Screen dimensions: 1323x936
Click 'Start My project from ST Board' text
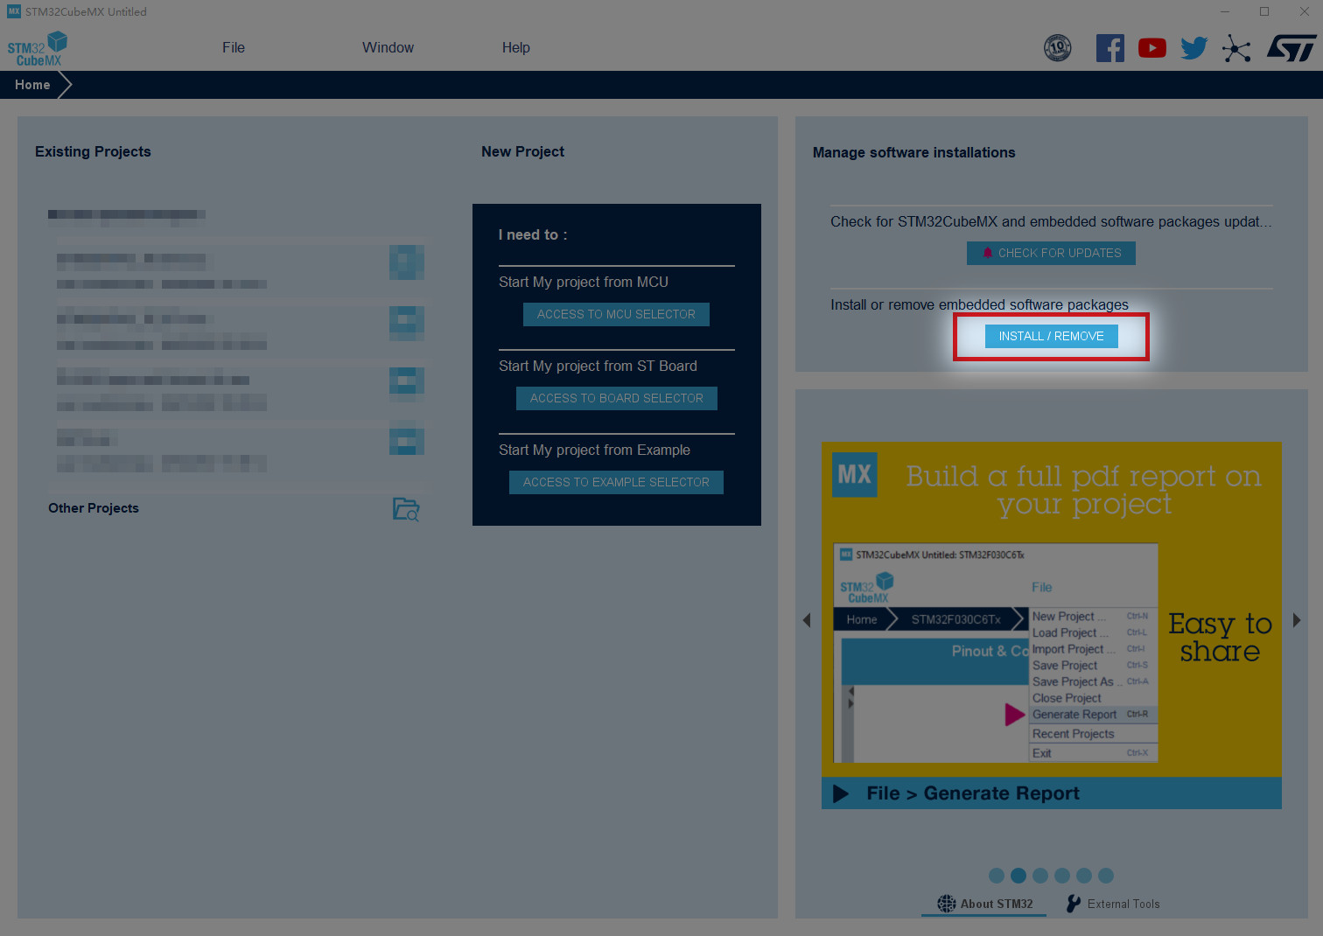click(598, 366)
